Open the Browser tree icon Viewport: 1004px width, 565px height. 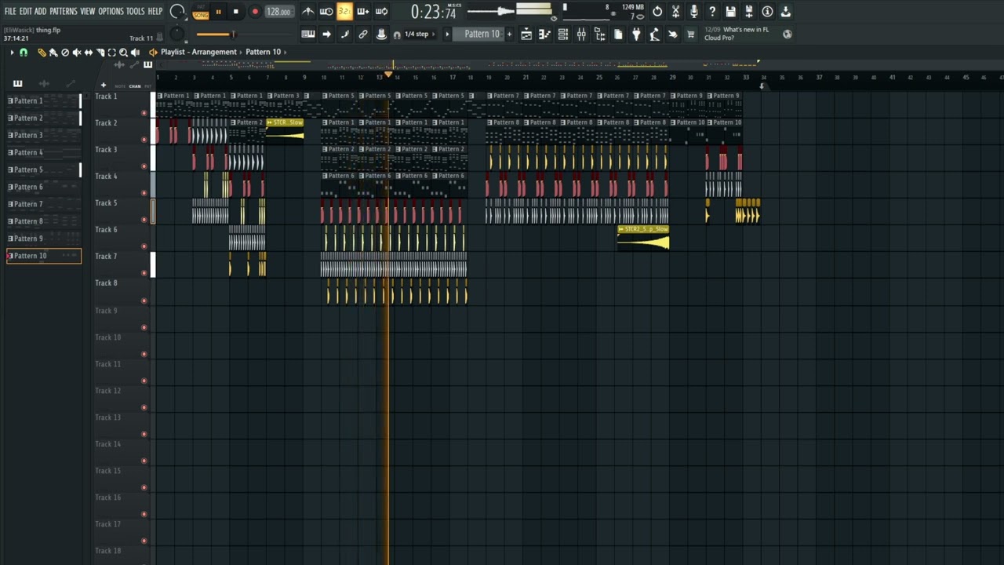[599, 35]
